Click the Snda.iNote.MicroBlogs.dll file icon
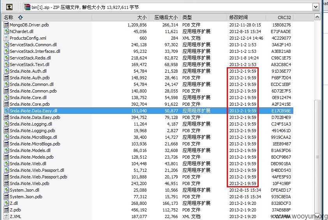This screenshot has width=328, height=220. [7, 137]
